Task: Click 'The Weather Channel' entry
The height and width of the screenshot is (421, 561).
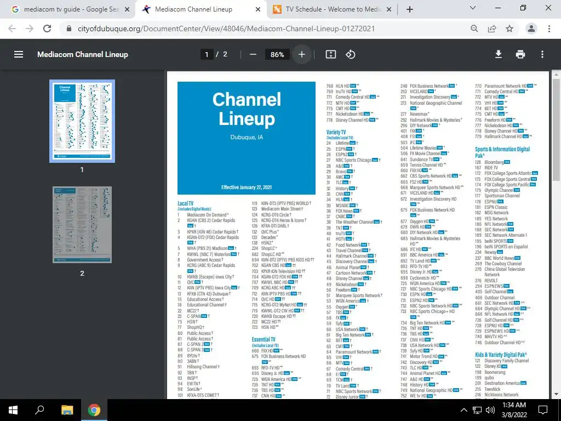Action: click(x=354, y=222)
